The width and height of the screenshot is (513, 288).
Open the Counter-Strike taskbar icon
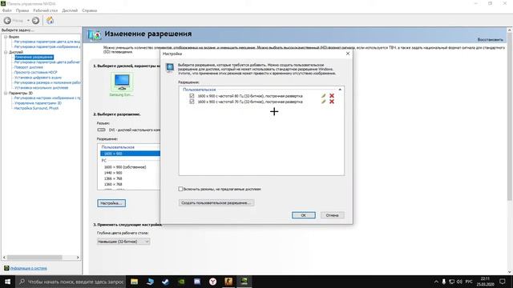click(228, 282)
